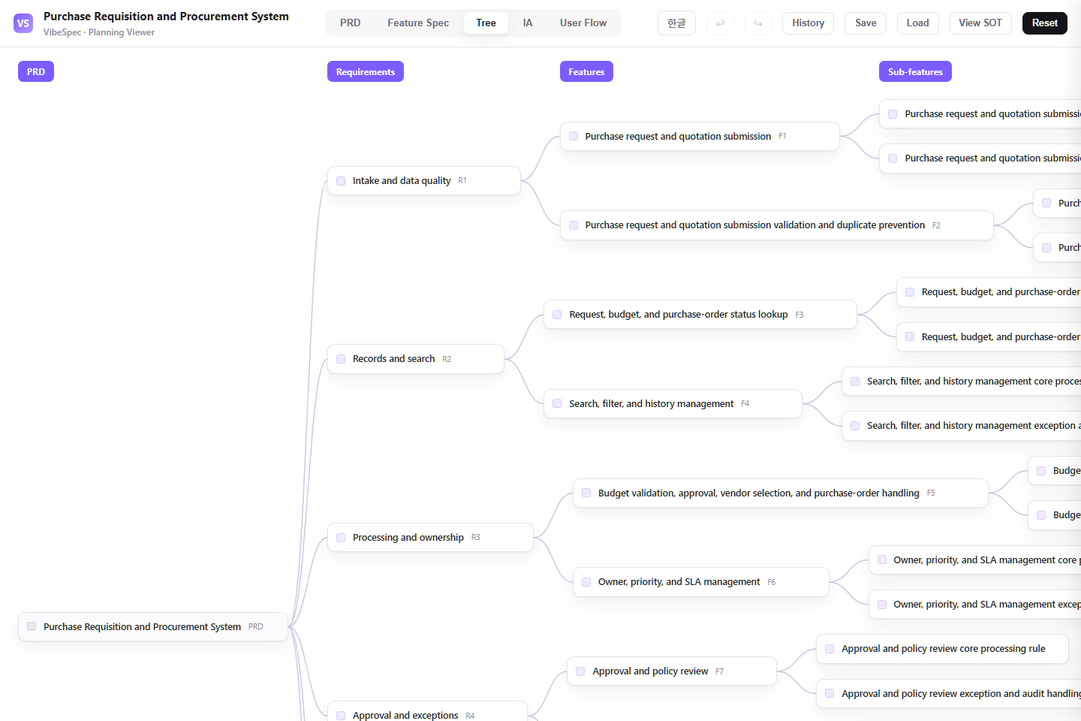Viewport: 1081px width, 721px height.
Task: Check the Intake and data quality checkbox
Action: [341, 181]
